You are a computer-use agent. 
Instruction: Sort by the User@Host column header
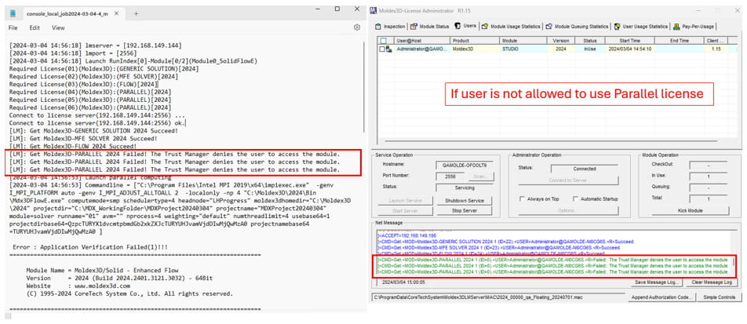(x=422, y=41)
